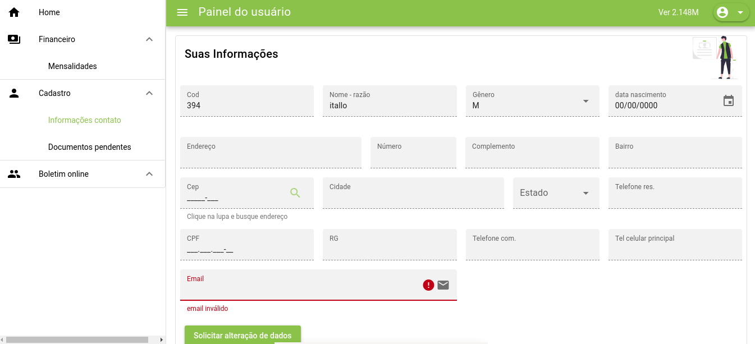Screen dimensions: 755x344
Task: Click the calendar icon for birth date
Action: pyautogui.click(x=728, y=101)
